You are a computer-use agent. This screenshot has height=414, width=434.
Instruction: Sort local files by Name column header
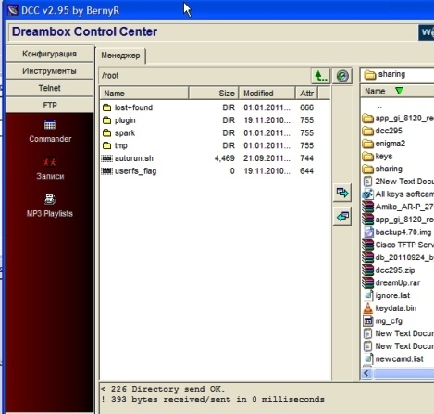397,92
